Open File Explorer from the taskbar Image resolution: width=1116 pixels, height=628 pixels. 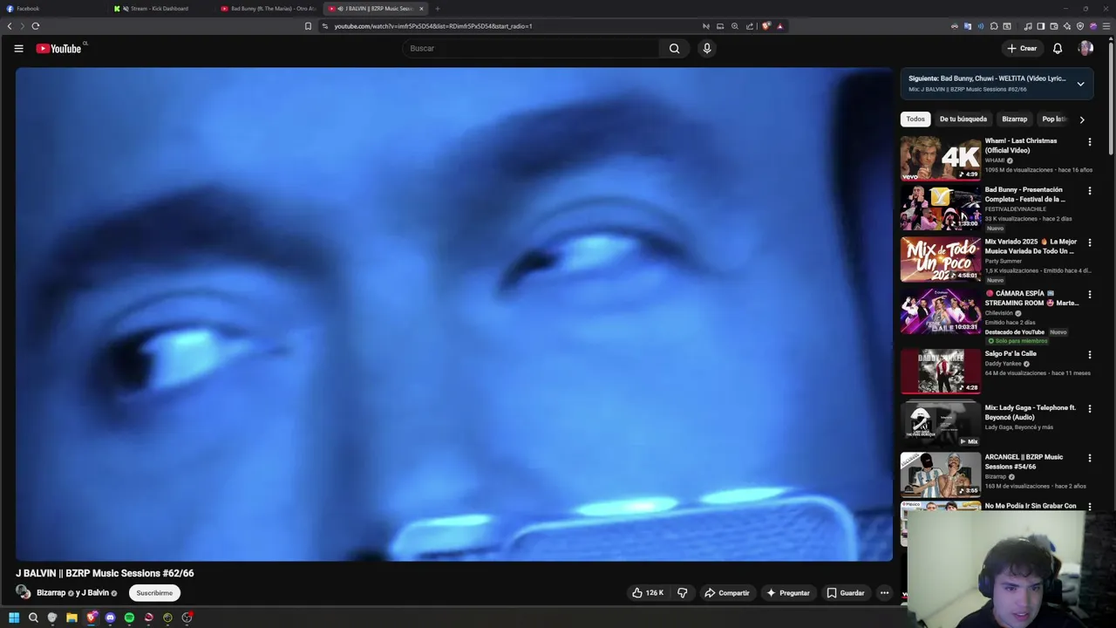[71, 618]
